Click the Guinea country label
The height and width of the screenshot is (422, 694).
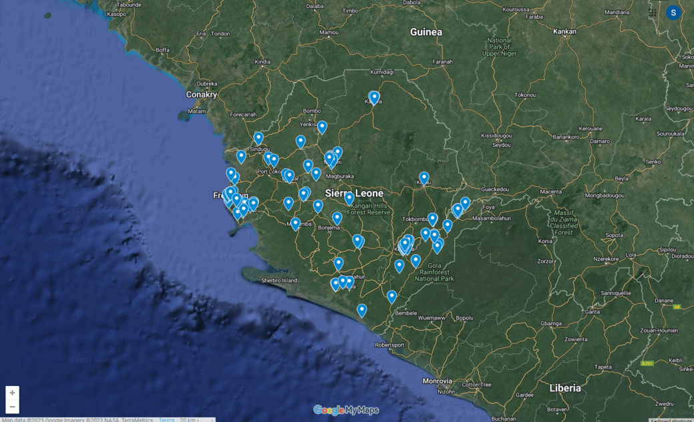click(425, 32)
